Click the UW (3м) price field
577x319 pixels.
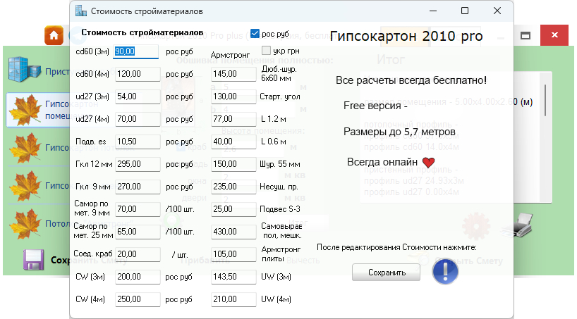pyautogui.click(x=233, y=277)
